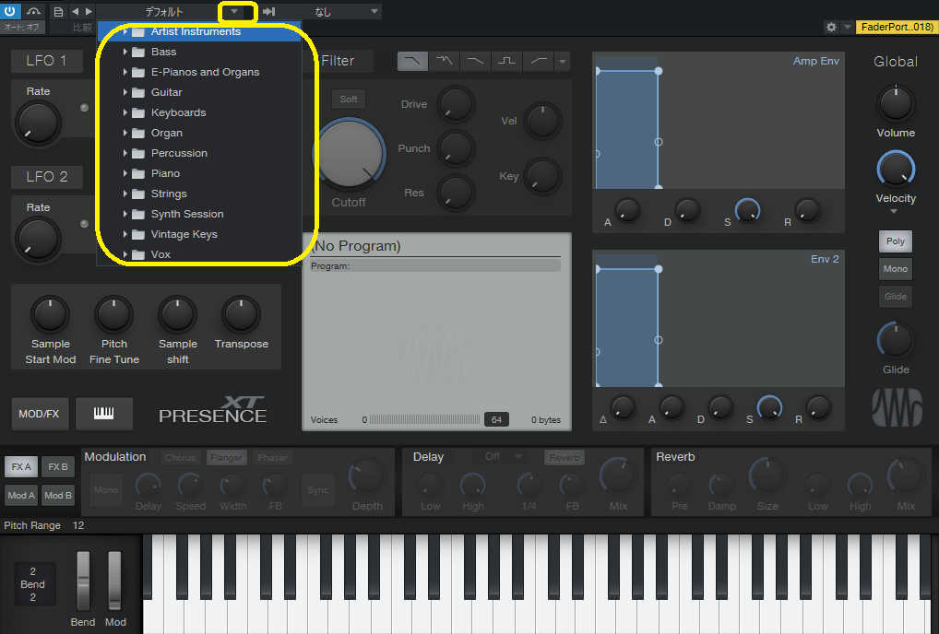Open the menu arrow next to settings gear

click(848, 27)
